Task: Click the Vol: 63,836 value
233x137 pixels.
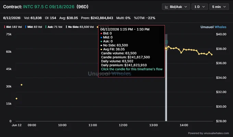Action: (x=33, y=18)
